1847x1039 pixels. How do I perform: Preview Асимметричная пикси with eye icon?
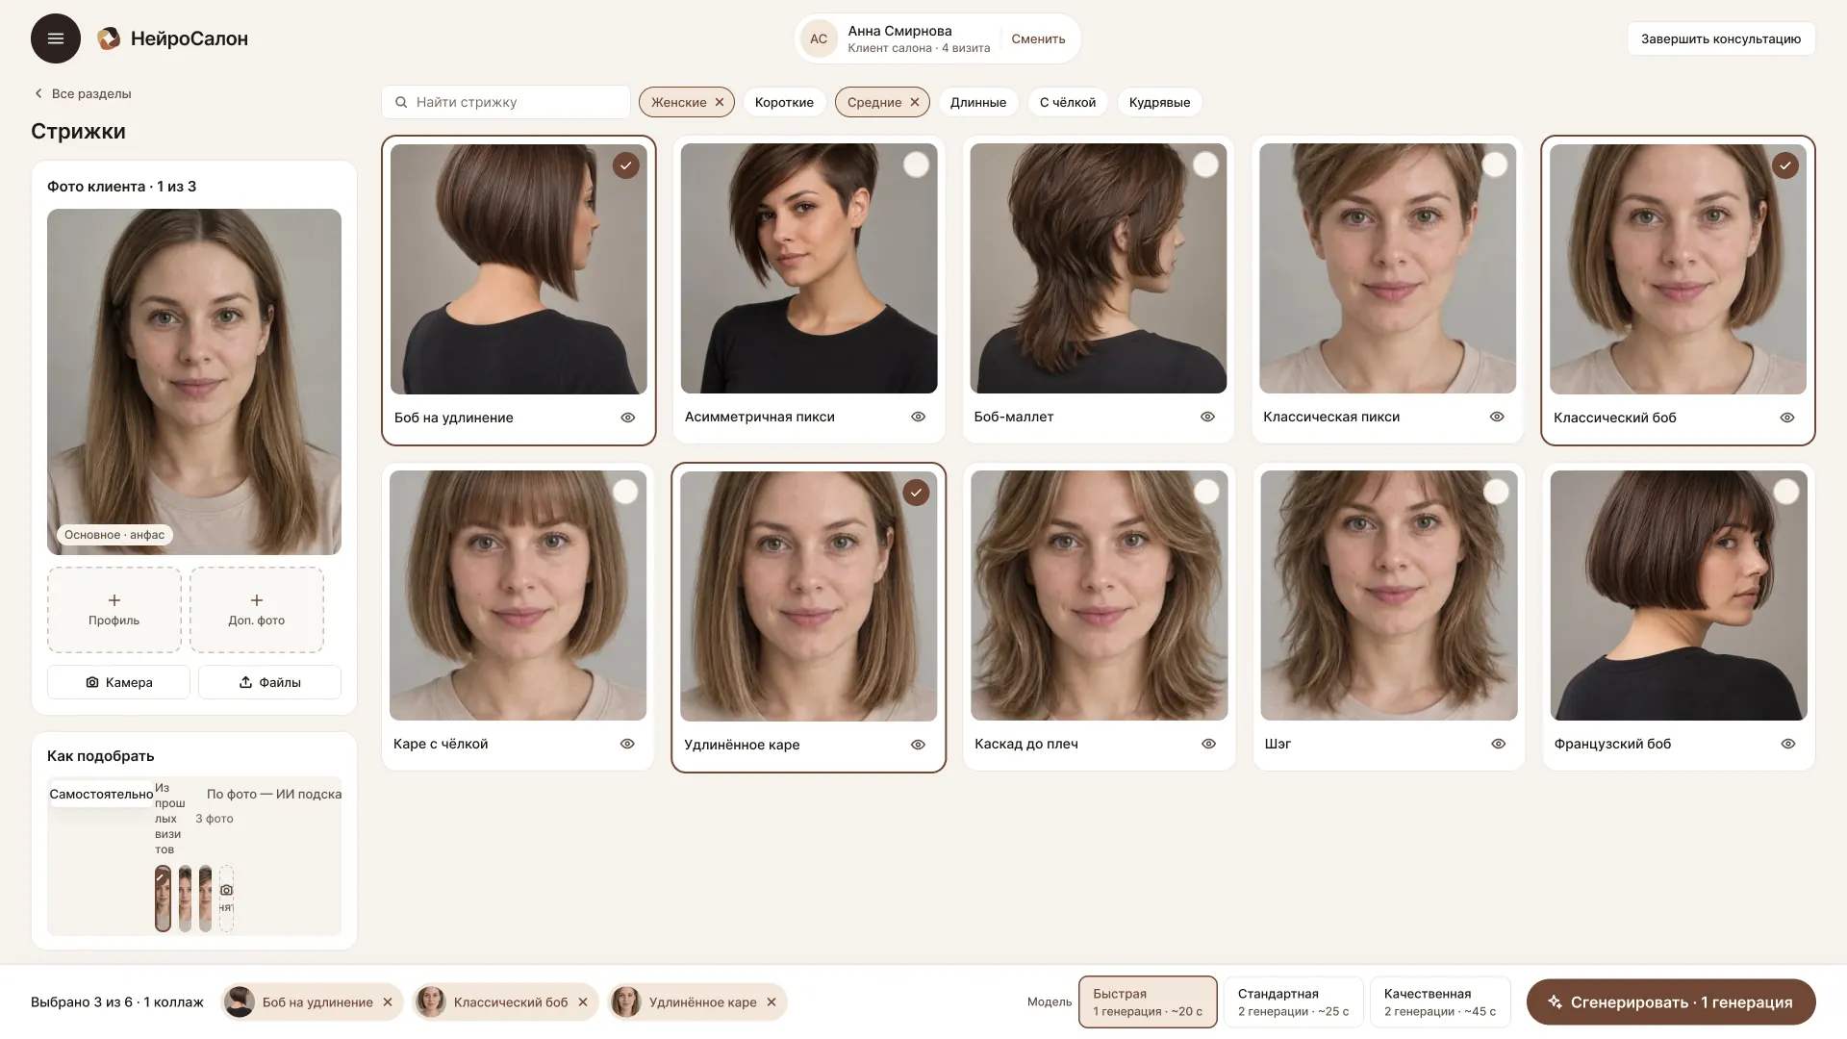(919, 417)
